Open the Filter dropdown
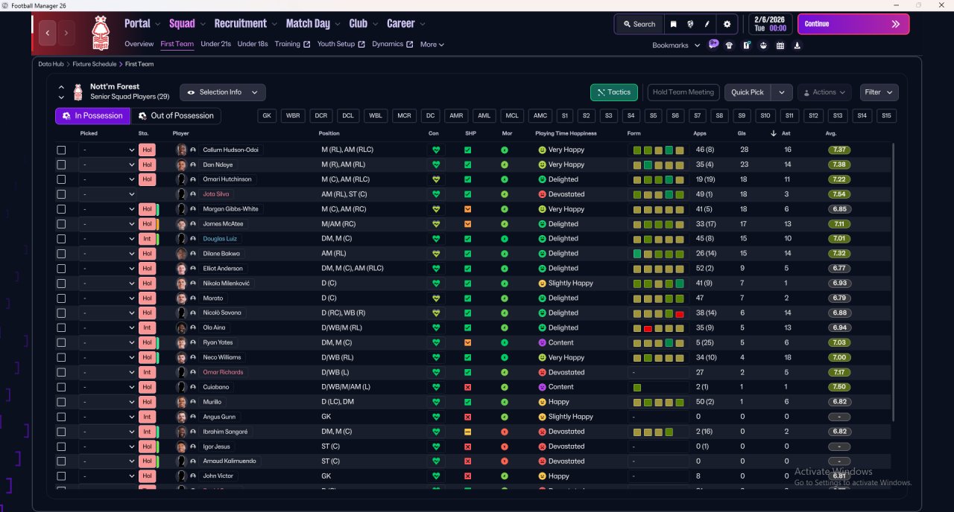954x512 pixels. tap(879, 92)
